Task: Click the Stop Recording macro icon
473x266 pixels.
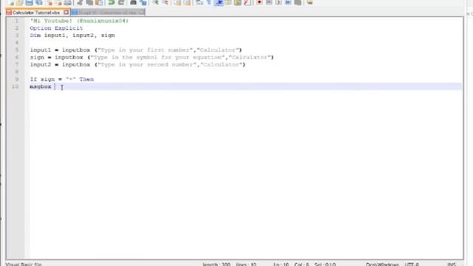Action: pyautogui.click(x=269, y=2)
